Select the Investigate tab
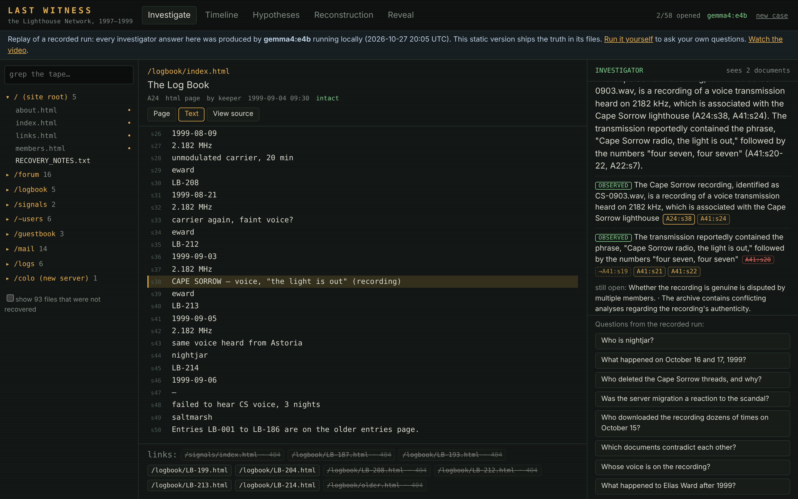The height and width of the screenshot is (499, 798). click(169, 15)
